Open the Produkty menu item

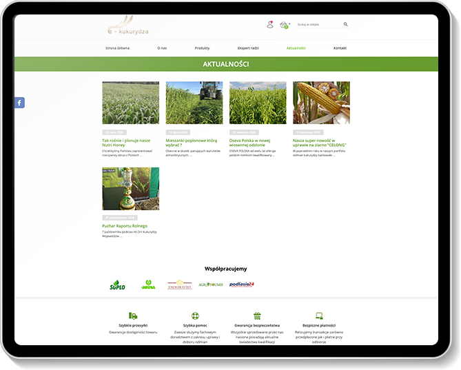[x=202, y=48]
